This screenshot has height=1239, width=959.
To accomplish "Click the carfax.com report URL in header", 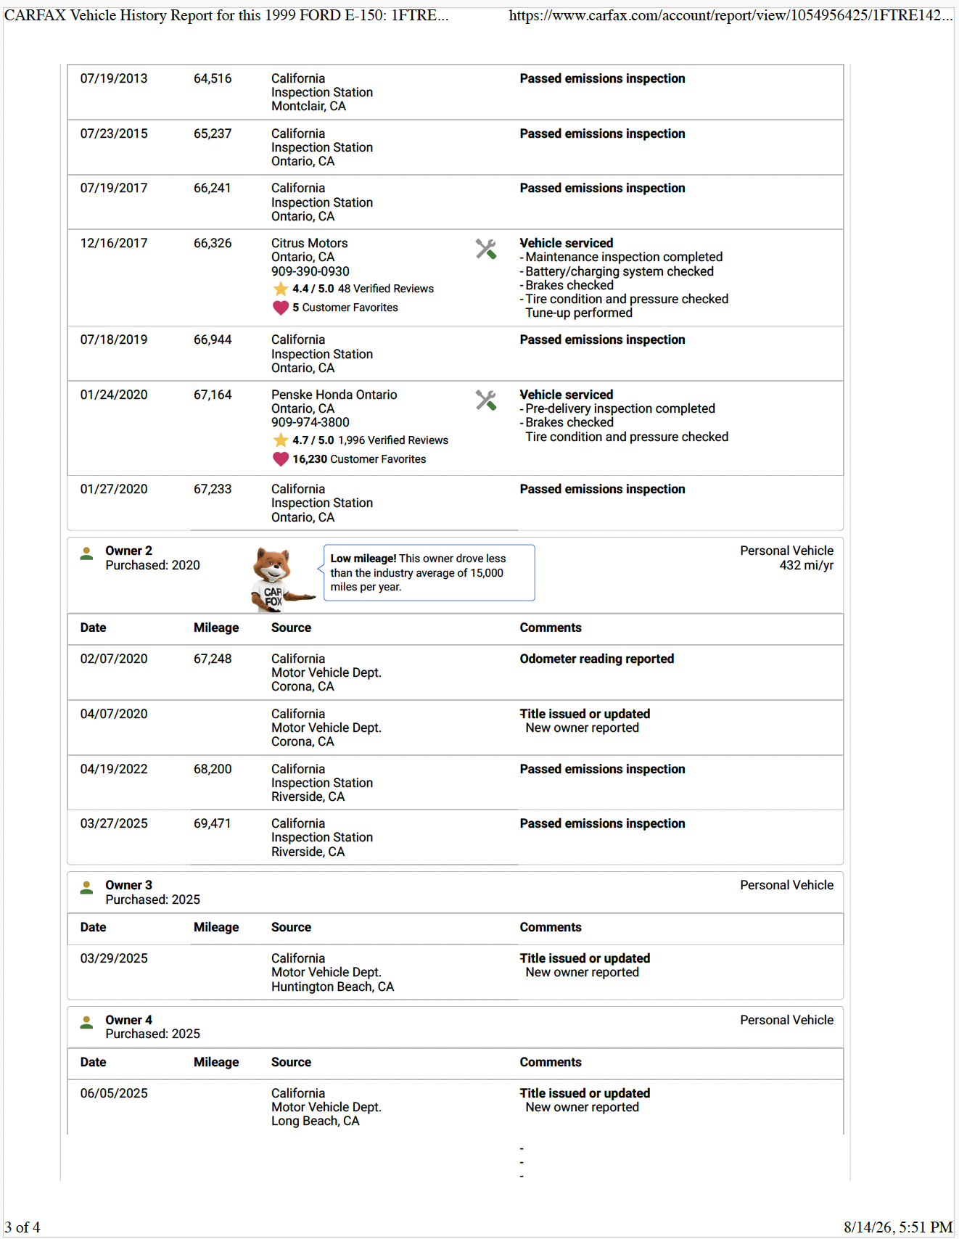I will pyautogui.click(x=730, y=15).
